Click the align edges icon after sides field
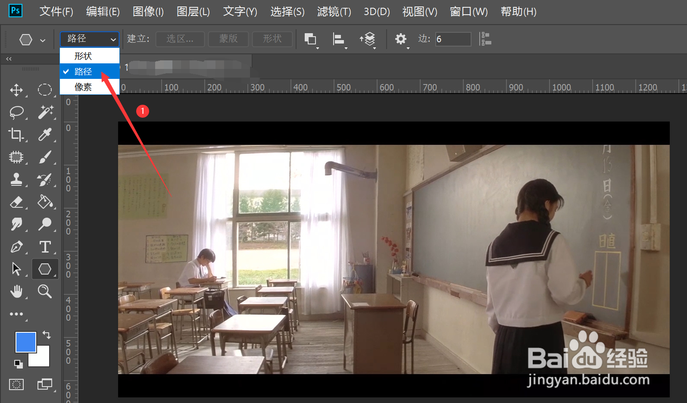Viewport: 687px width, 403px height. click(x=486, y=39)
